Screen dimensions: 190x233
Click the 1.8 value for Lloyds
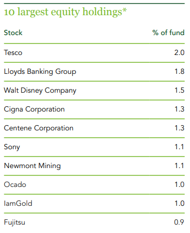click(180, 71)
